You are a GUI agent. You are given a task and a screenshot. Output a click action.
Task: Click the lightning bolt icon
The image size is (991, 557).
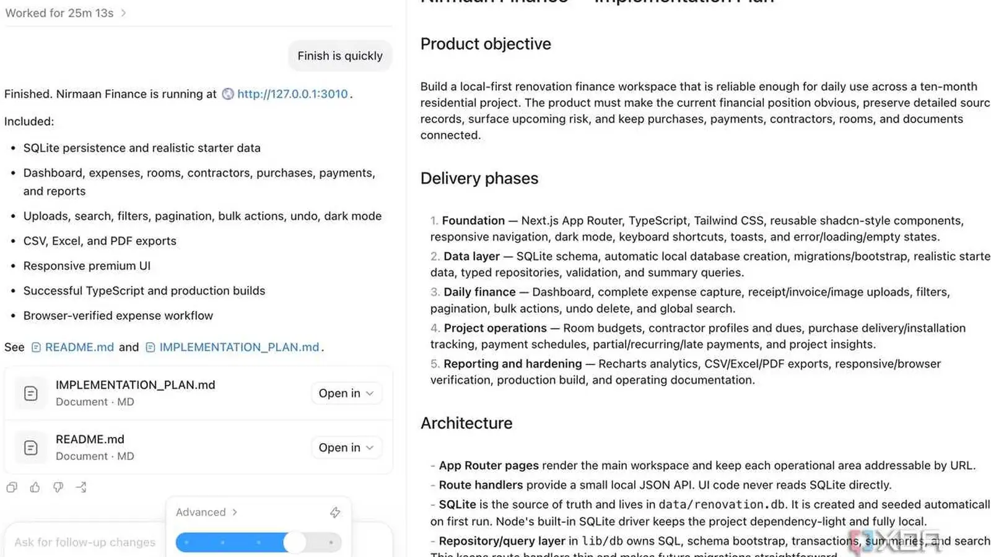335,512
